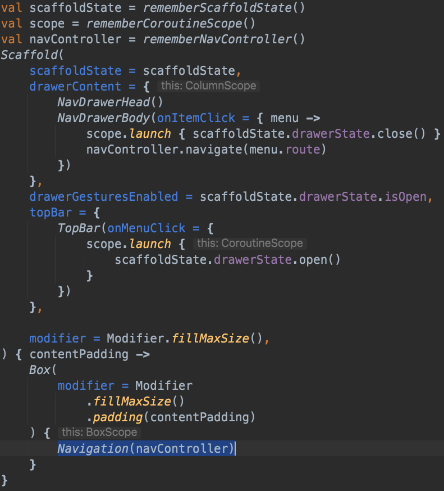
Task: Click the rememberScaffoldState() call
Action: point(224,7)
